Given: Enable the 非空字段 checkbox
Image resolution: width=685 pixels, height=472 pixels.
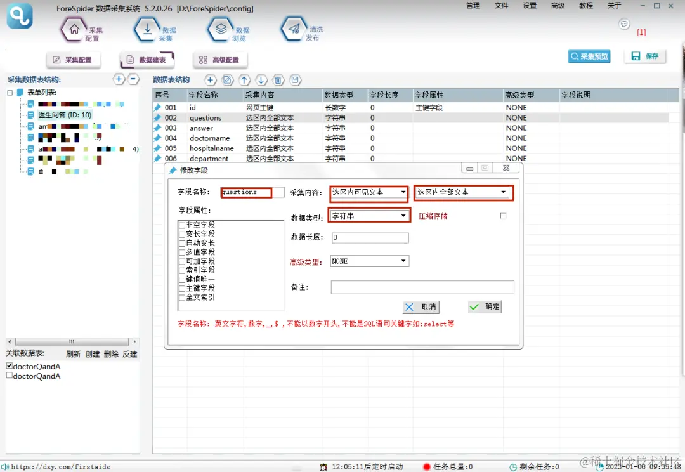Looking at the screenshot, I should tap(182, 225).
